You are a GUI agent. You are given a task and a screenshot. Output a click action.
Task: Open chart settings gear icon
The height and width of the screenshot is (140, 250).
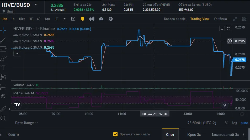tap(242, 114)
